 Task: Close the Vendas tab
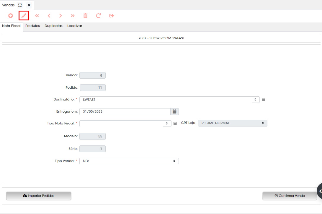[x=29, y=5]
